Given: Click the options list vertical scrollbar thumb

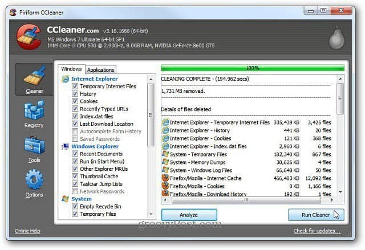Looking at the screenshot, I should (x=151, y=115).
